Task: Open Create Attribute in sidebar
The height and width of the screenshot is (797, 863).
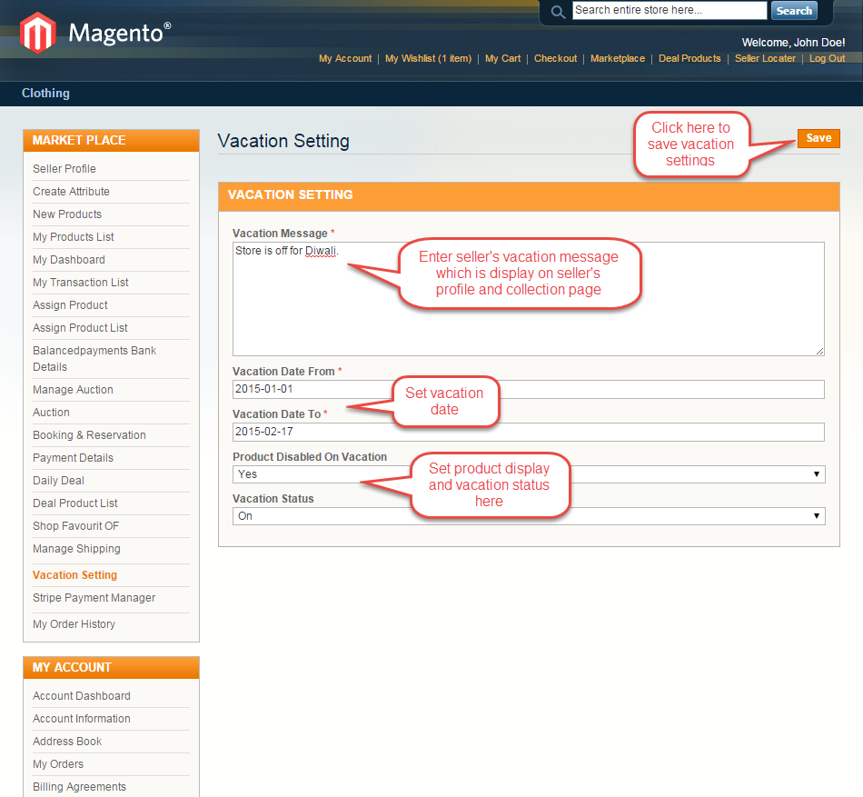Action: (71, 192)
